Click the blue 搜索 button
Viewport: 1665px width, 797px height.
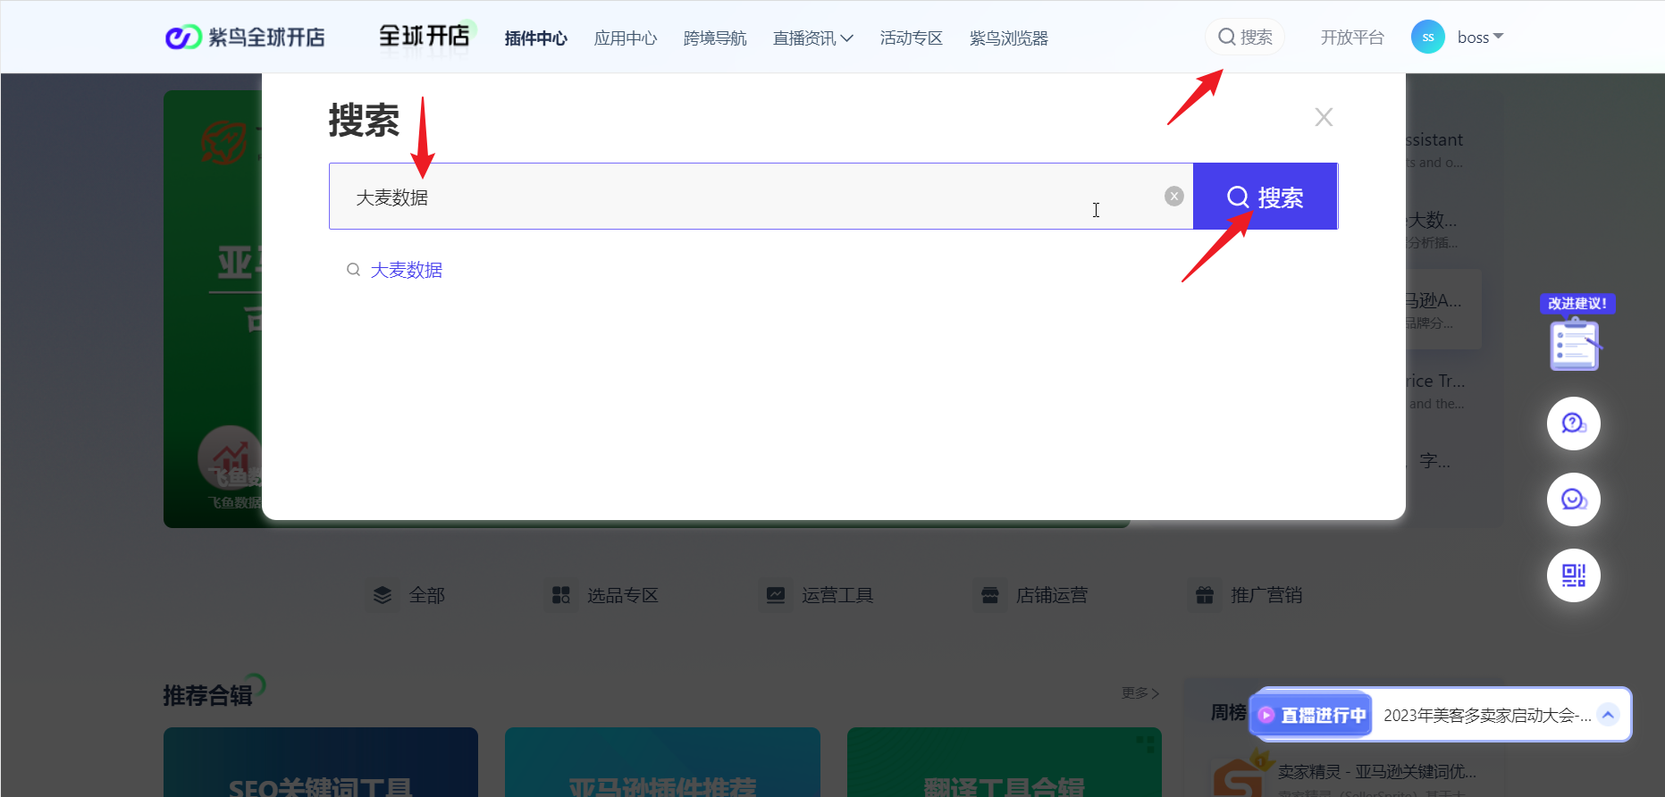pos(1266,197)
